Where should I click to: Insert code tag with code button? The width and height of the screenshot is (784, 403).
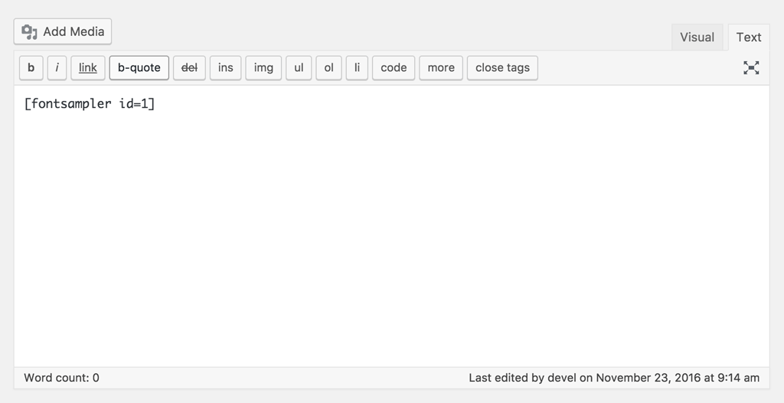394,67
